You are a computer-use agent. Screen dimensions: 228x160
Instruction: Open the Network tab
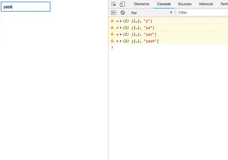(206, 5)
